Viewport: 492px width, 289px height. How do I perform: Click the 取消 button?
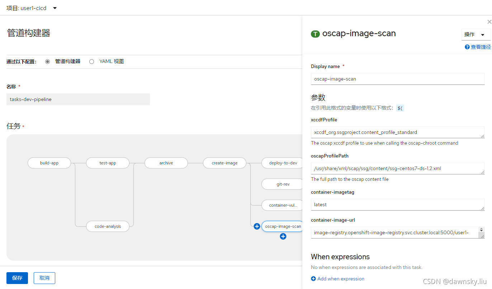pos(44,278)
